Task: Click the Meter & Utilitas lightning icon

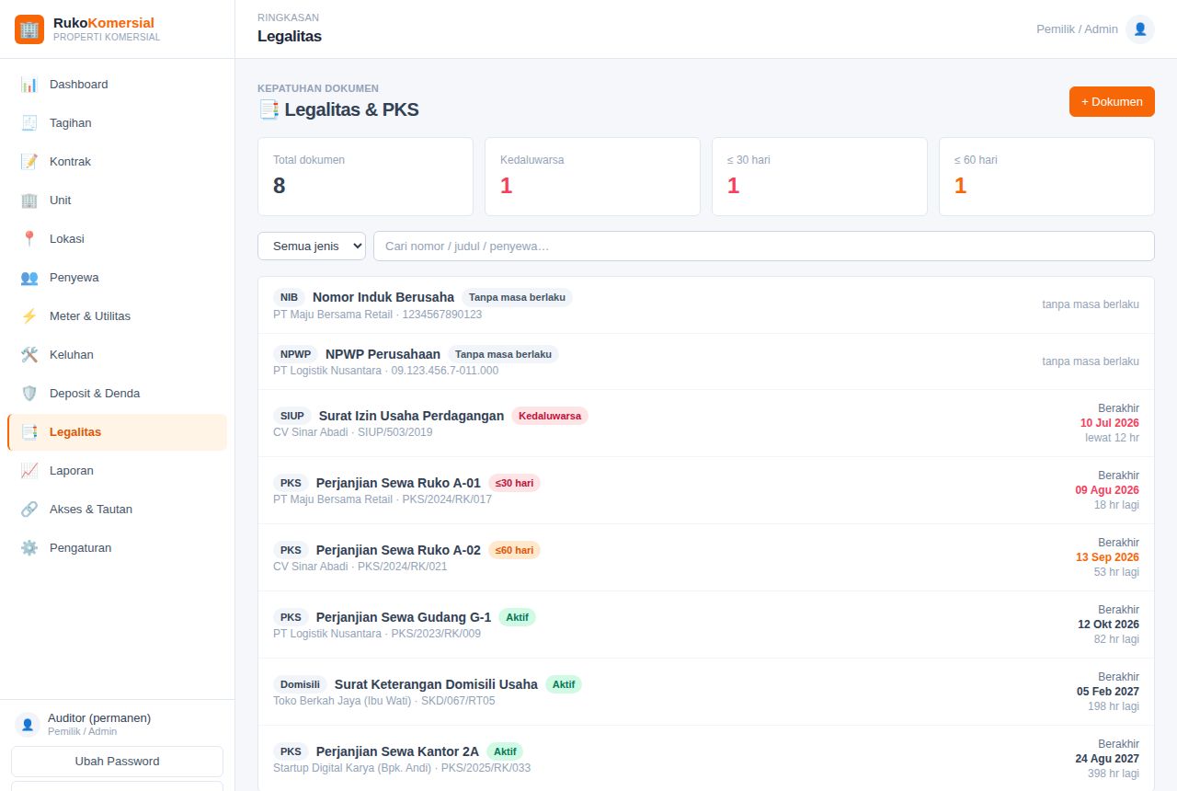Action: [x=29, y=316]
